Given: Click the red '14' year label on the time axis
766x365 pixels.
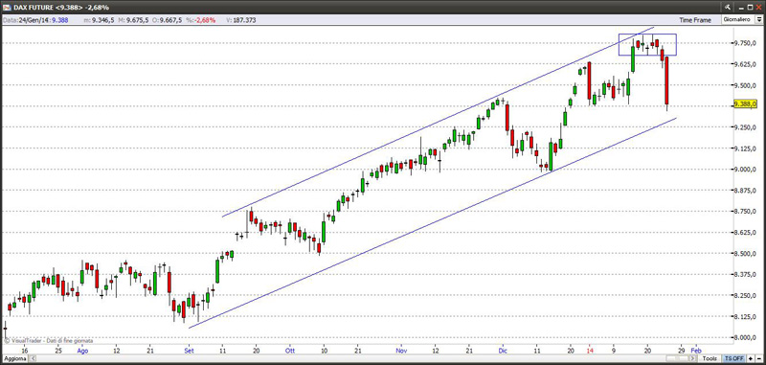Looking at the screenshot, I should (x=590, y=351).
